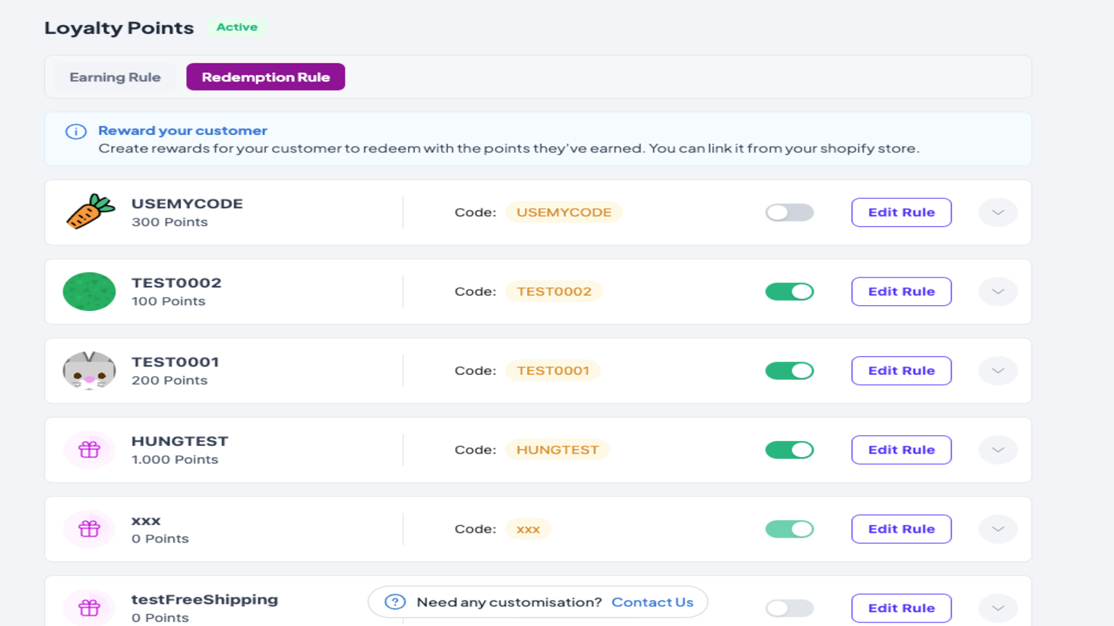Open Edit Rule for TEST0002
This screenshot has height=626, width=1114.
tap(901, 291)
